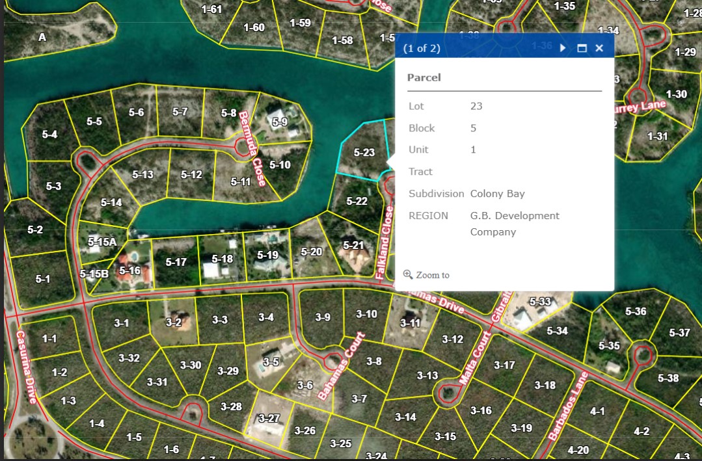Click the Colony Bay subdivision value
The height and width of the screenshot is (461, 702).
click(x=498, y=194)
